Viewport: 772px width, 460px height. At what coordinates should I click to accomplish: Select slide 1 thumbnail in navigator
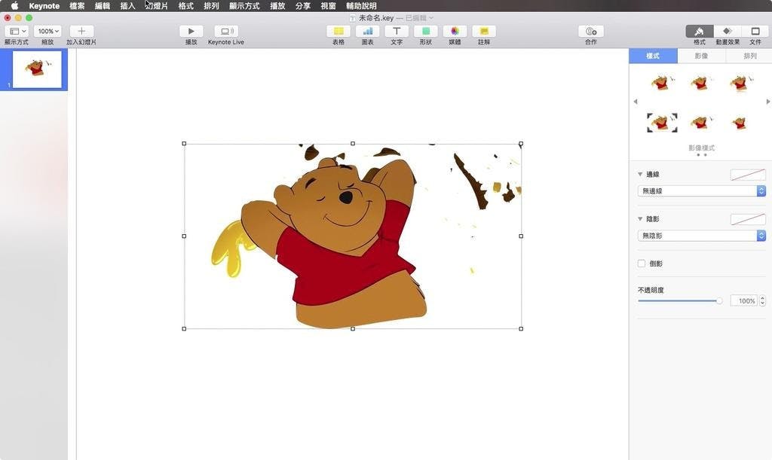[37, 70]
